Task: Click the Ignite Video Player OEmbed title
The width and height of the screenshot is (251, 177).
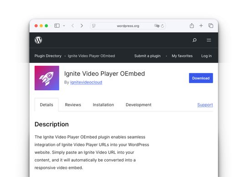Action: coord(105,73)
